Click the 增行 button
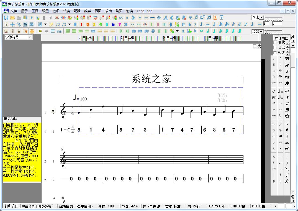The width and height of the screenshot is (298, 211). click(x=293, y=198)
